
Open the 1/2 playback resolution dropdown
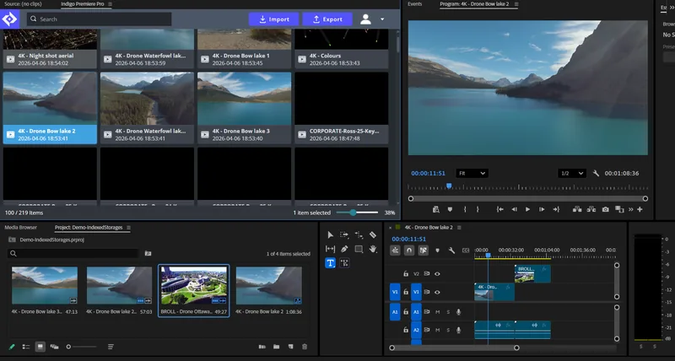tap(572, 174)
